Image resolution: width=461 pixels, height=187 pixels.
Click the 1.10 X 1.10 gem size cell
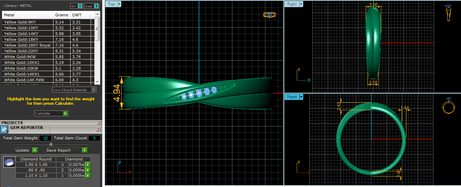pos(36,175)
